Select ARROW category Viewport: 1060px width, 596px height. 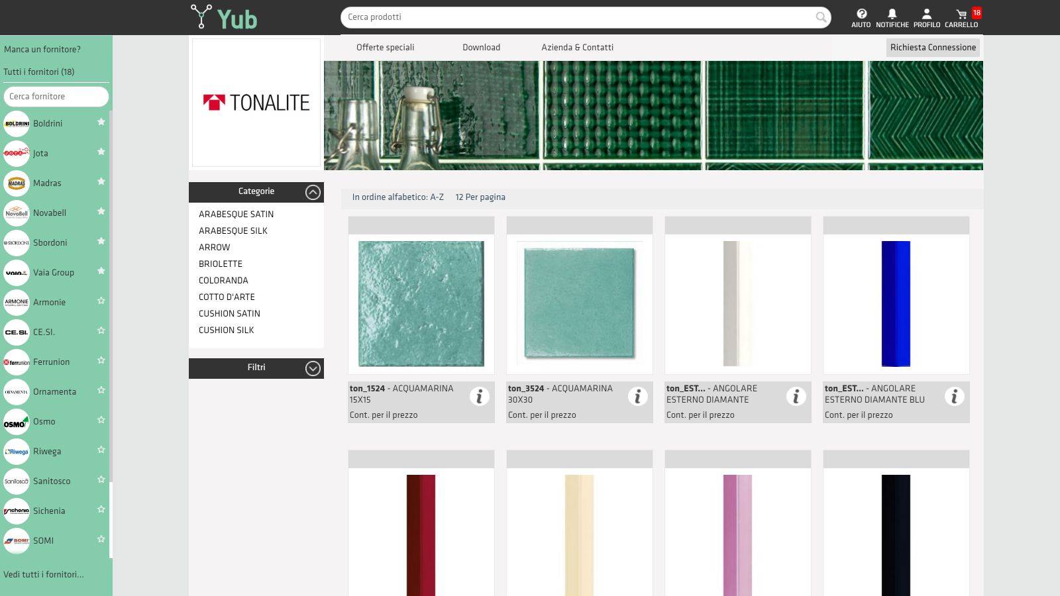pyautogui.click(x=215, y=248)
